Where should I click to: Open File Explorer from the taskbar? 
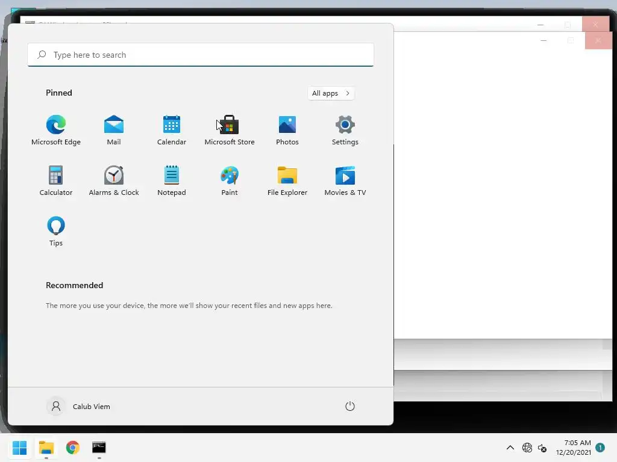46,448
